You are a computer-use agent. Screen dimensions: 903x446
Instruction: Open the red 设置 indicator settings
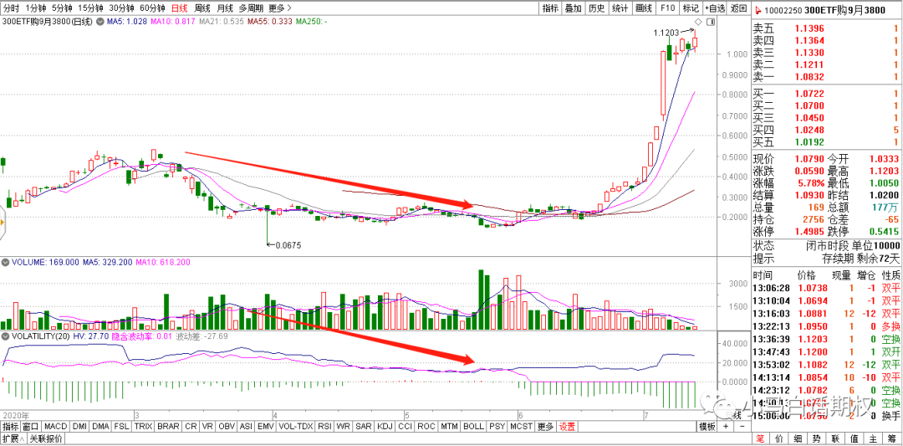[x=567, y=426]
